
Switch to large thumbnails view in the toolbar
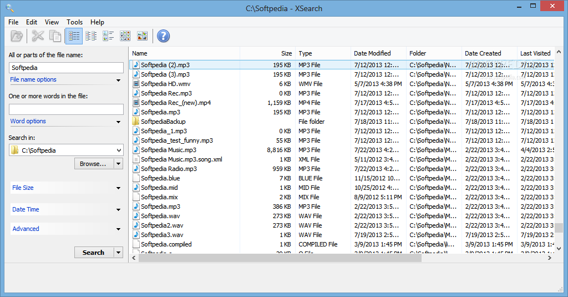point(143,36)
